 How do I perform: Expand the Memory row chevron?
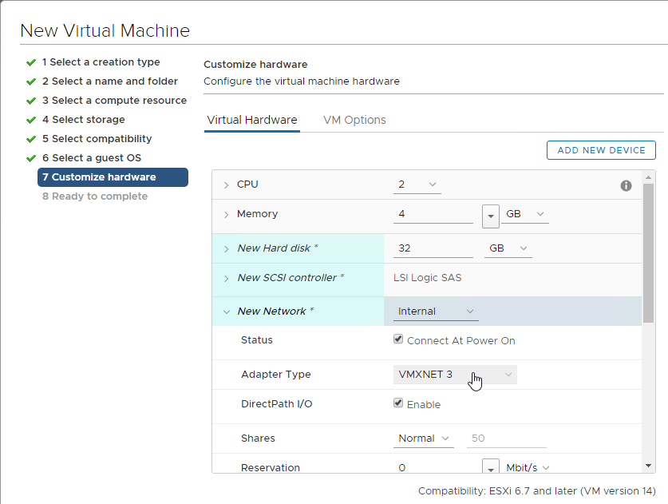[x=226, y=215]
